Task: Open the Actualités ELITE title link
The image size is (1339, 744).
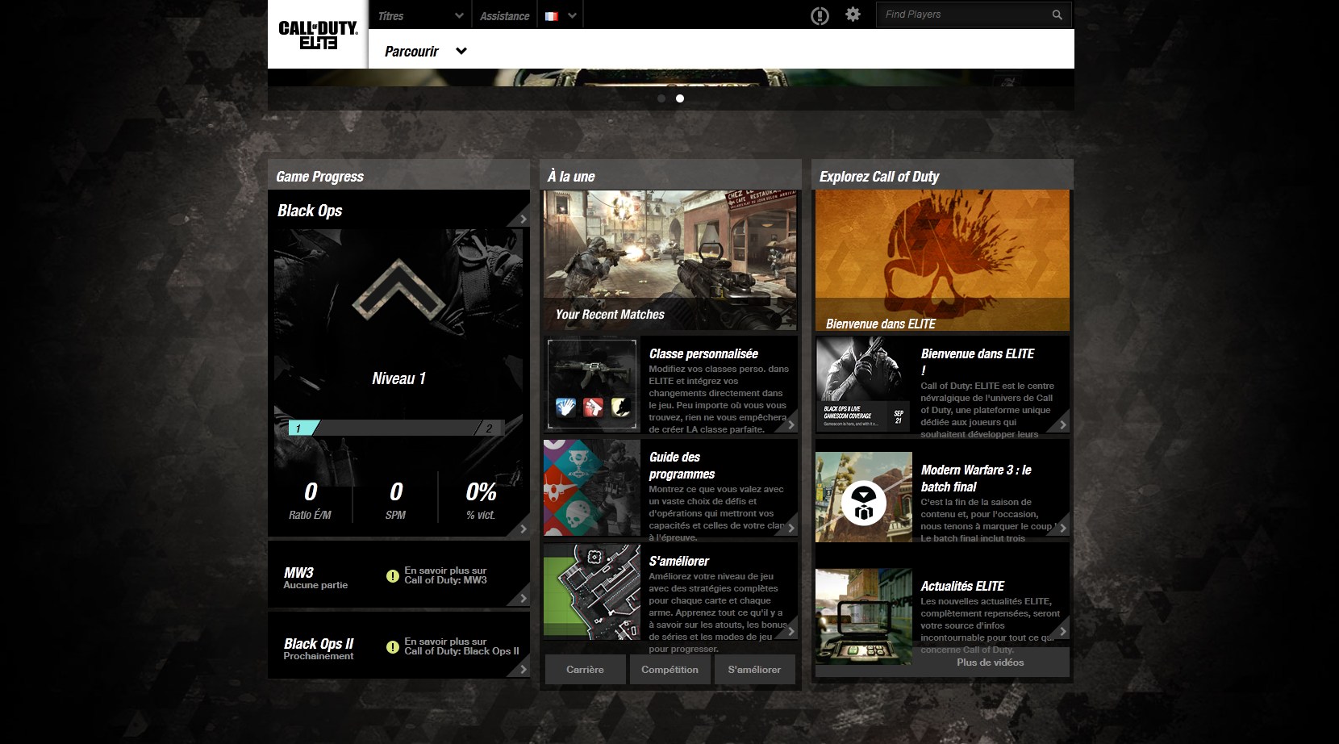Action: [962, 586]
